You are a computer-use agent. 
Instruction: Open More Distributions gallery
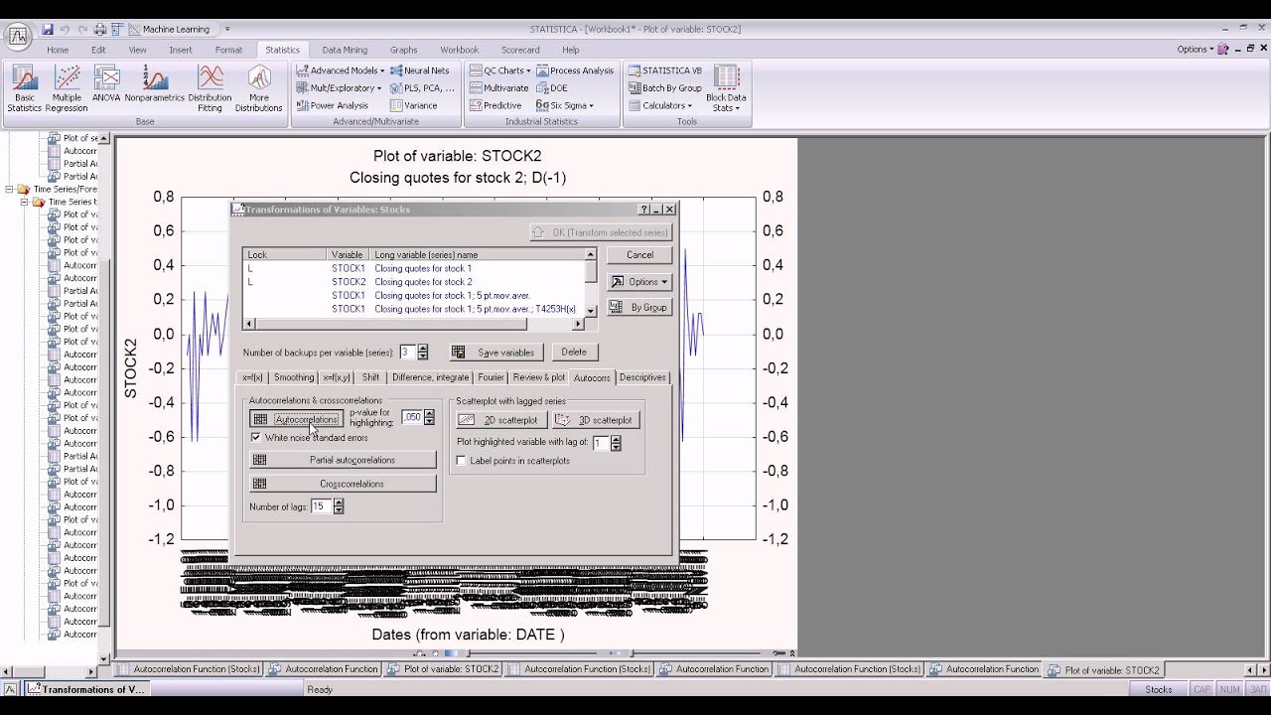pyautogui.click(x=259, y=88)
